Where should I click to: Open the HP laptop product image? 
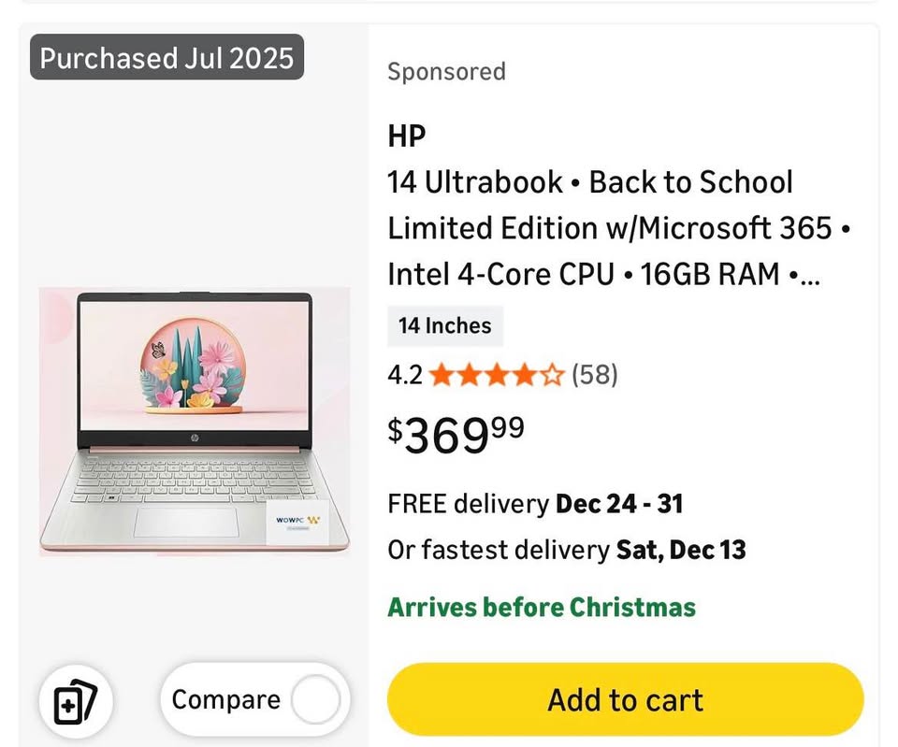point(194,423)
